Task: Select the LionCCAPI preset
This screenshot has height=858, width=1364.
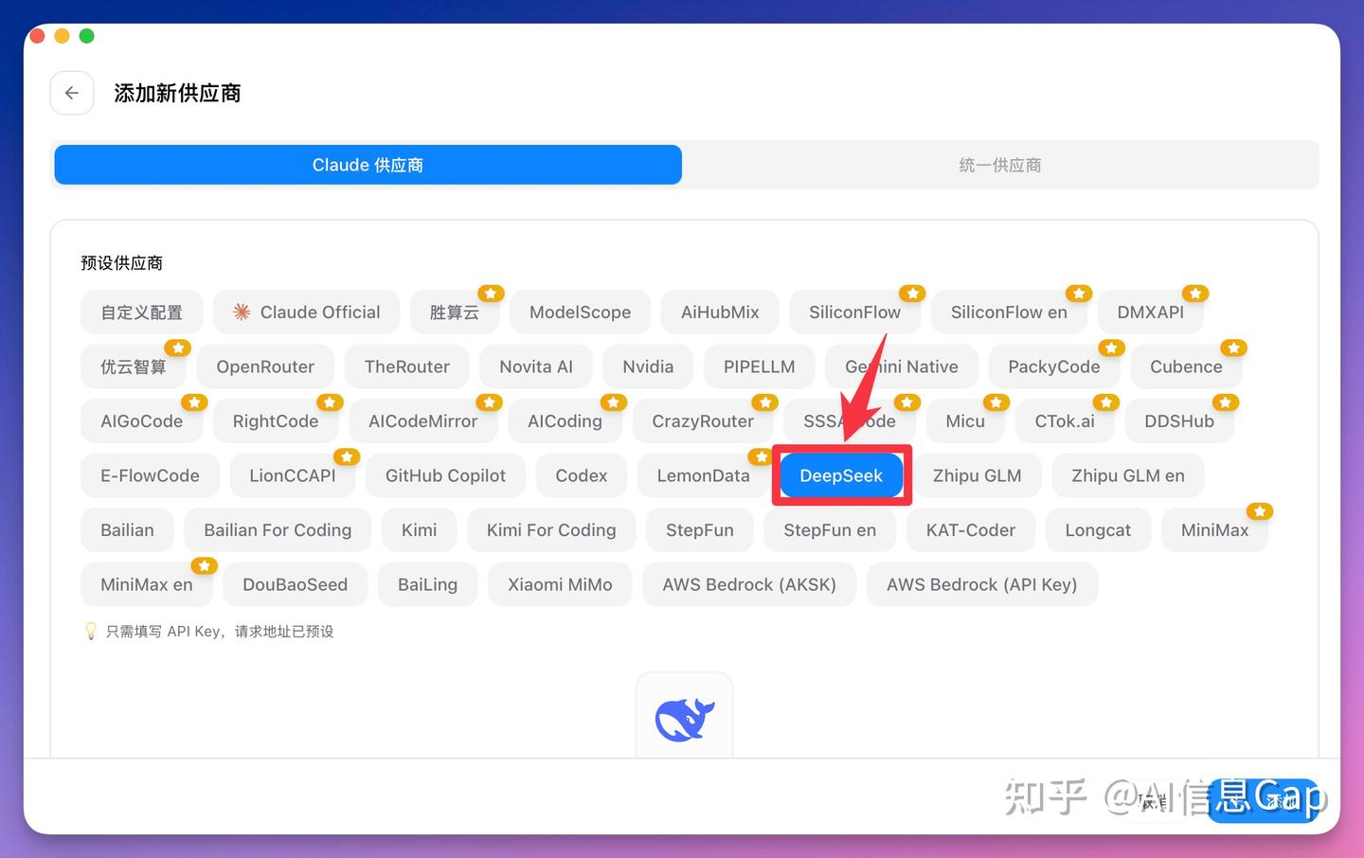Action: pos(293,475)
